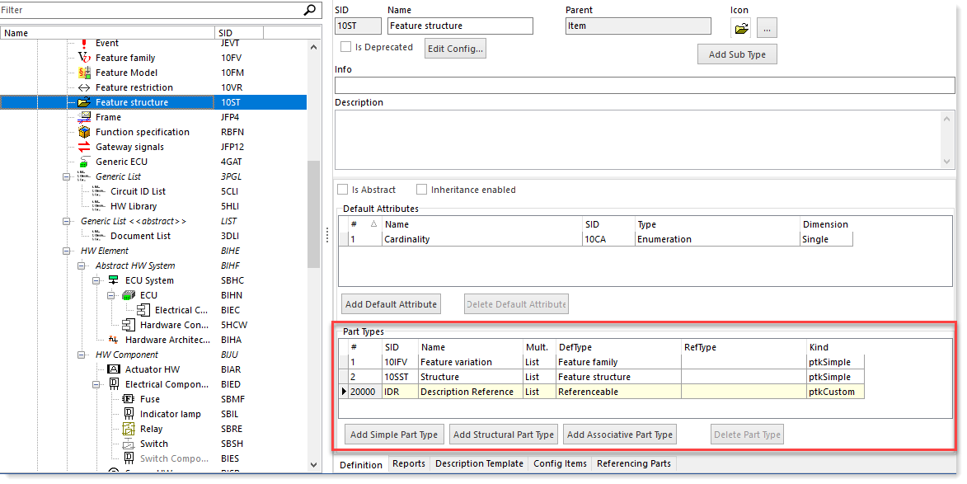Screen dimensions: 967x484
Task: Toggle the Is Abstract checkbox
Action: 341,190
